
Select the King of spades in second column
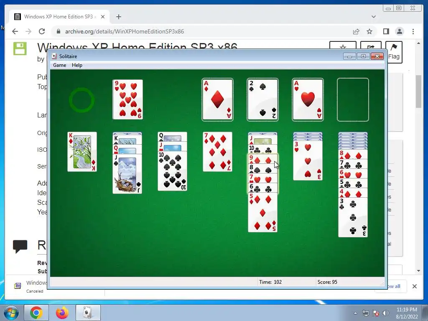point(127,140)
